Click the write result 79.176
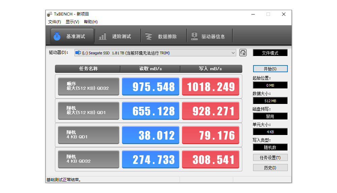Viewport: 337px width, 193px height. click(211, 135)
